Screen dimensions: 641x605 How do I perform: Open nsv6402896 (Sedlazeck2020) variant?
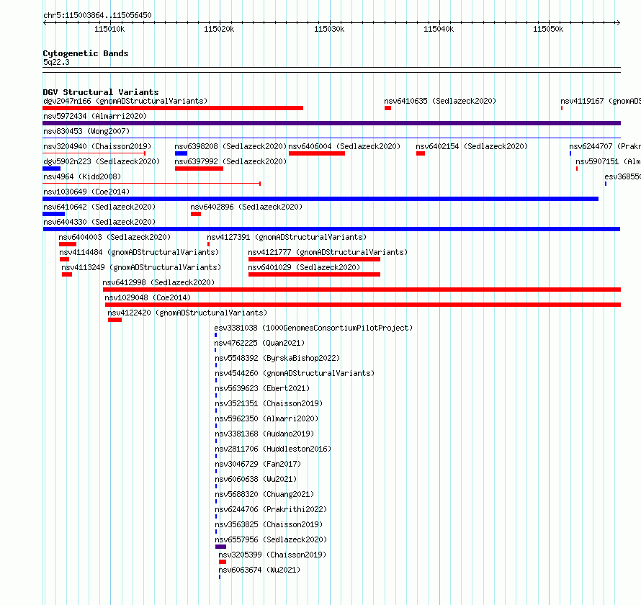point(246,207)
